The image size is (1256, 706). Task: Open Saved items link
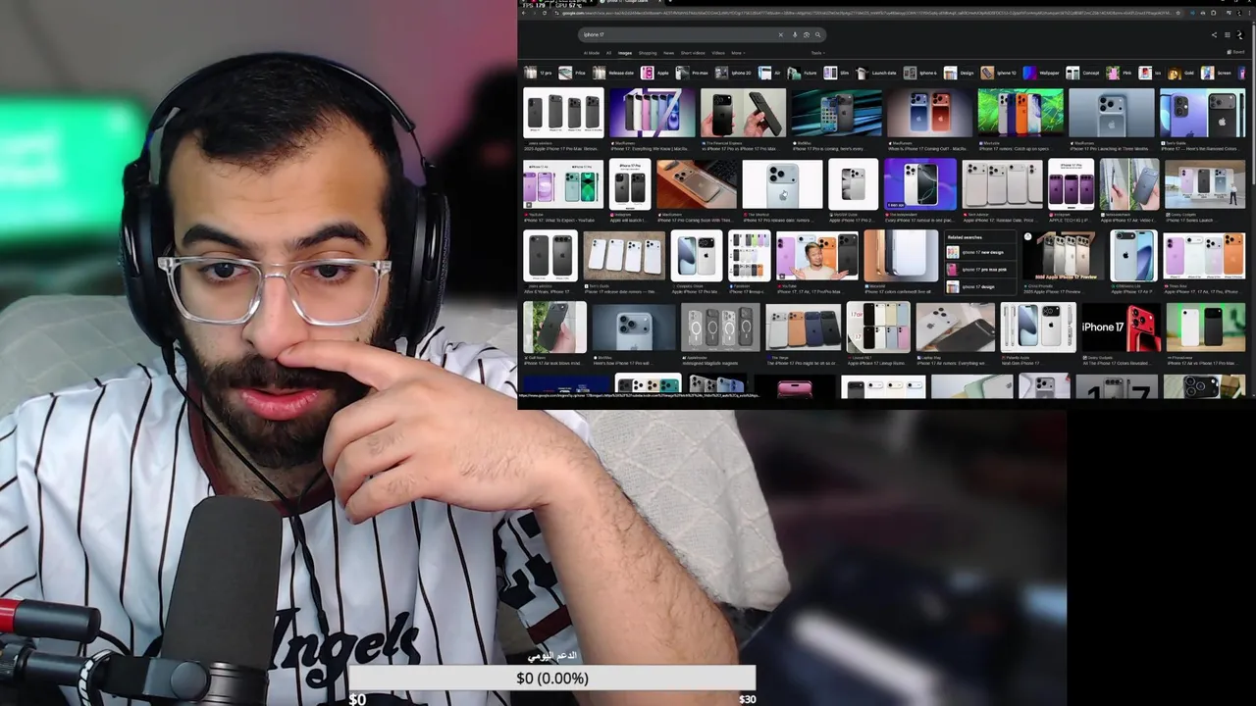(x=1234, y=52)
